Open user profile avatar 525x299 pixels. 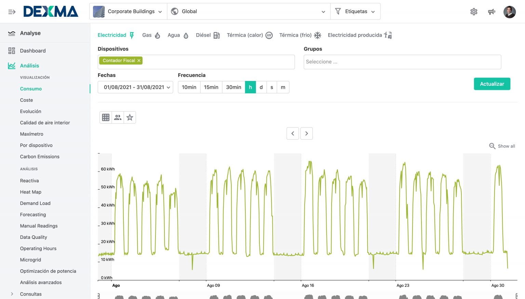tap(510, 12)
